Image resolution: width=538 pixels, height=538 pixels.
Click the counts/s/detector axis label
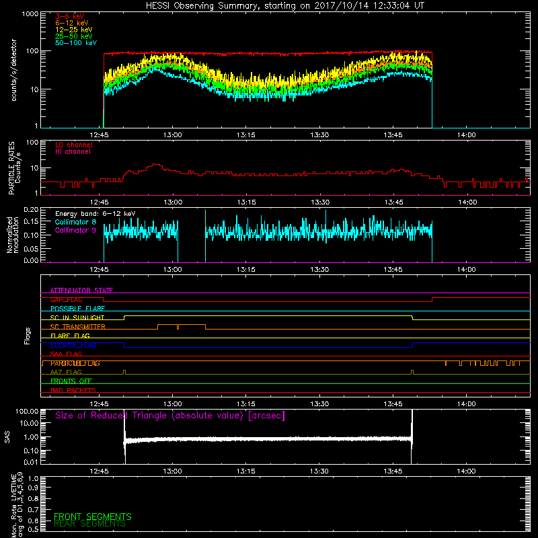pos(13,70)
